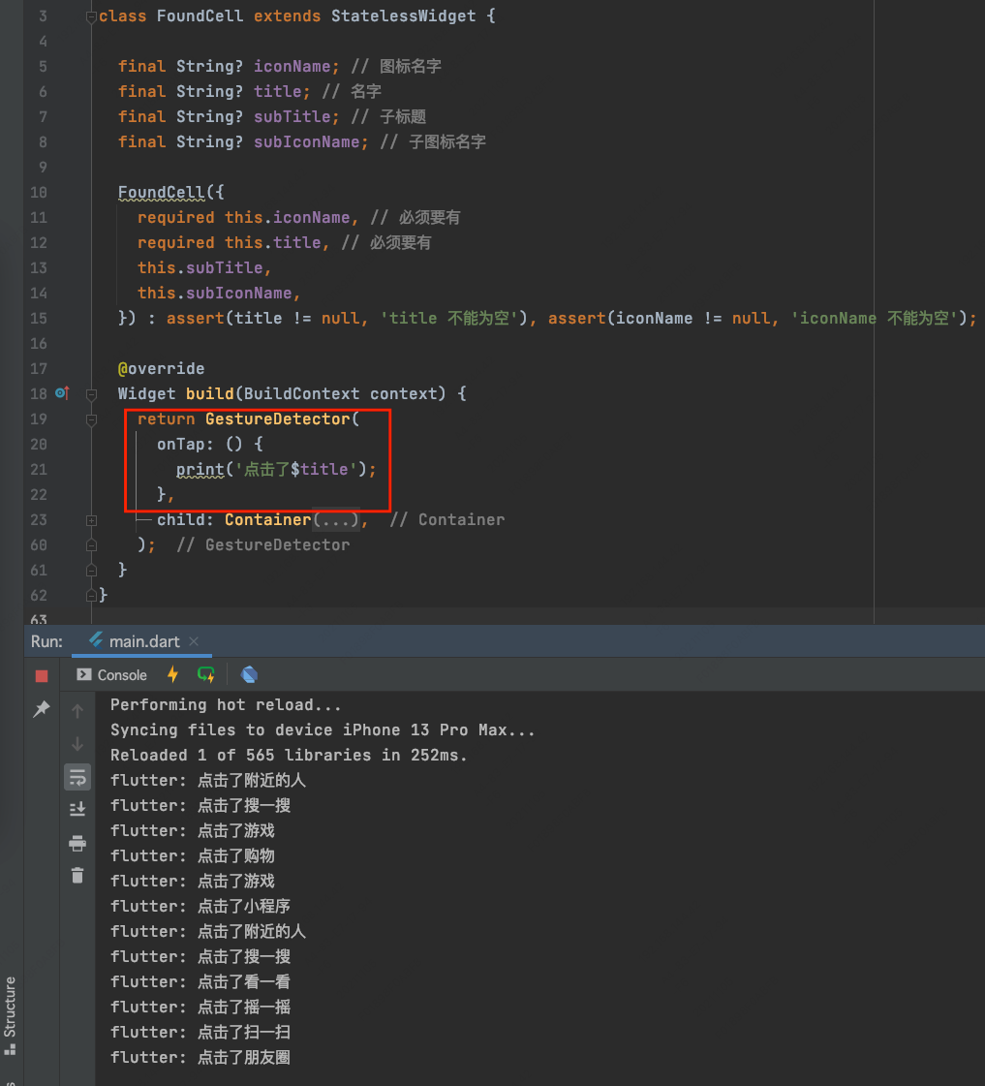The image size is (985, 1086).
Task: Click the iconName field declaration on line 5
Action: click(x=292, y=66)
